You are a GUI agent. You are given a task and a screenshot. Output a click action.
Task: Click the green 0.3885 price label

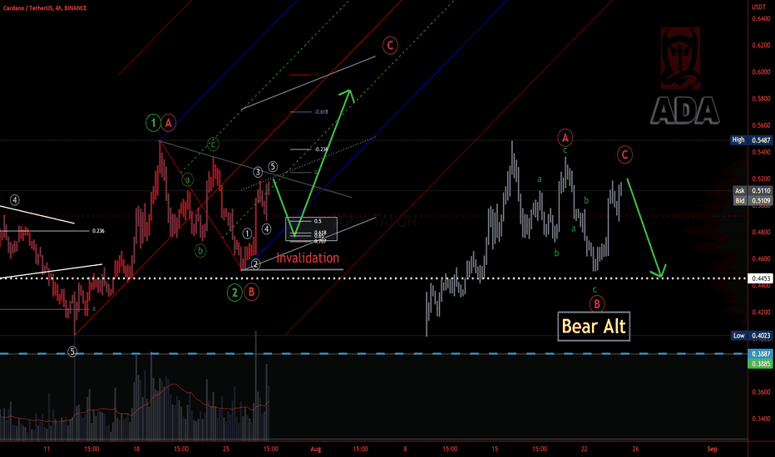coord(760,364)
